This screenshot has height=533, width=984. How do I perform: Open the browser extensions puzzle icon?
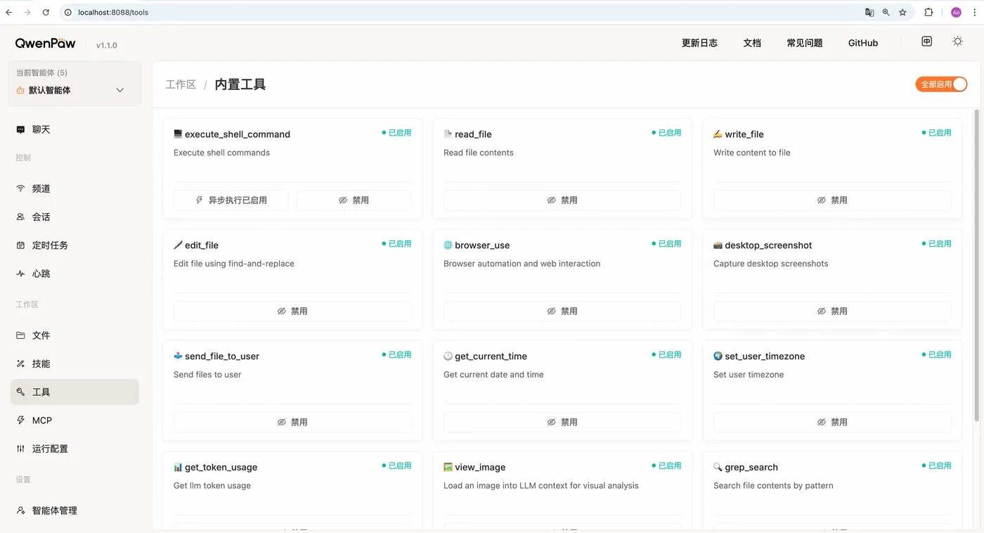928,12
